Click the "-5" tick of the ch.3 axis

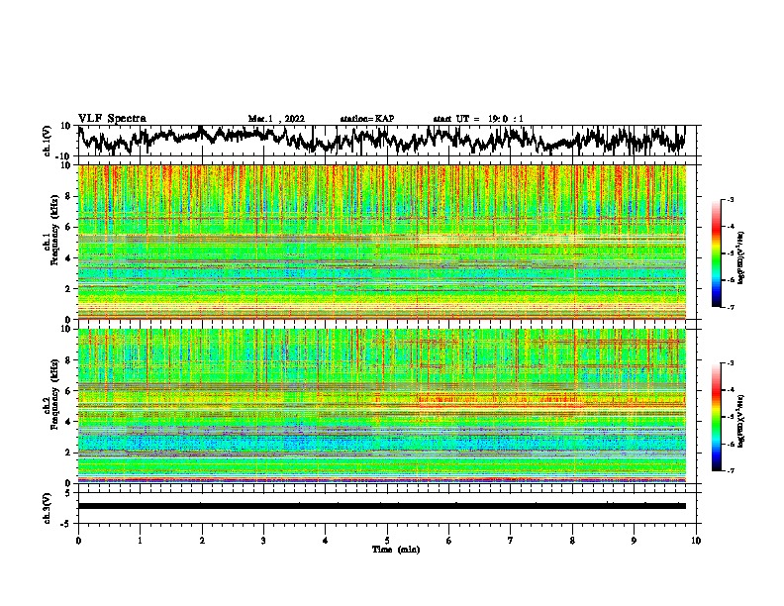coord(67,524)
